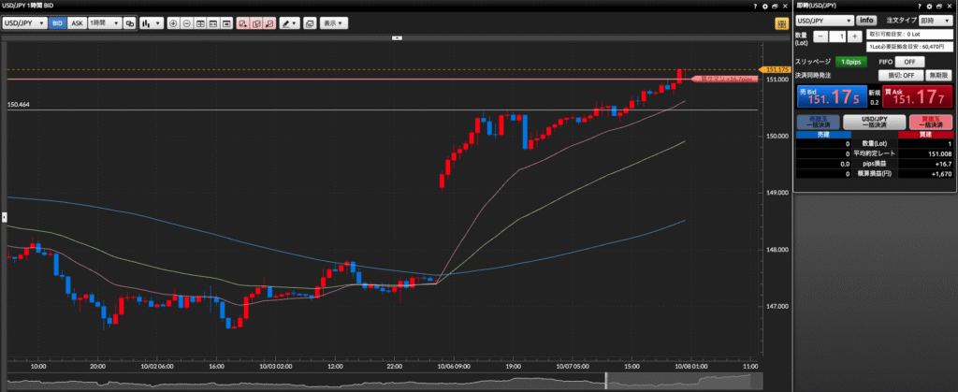Open USD/JPY currency pair dropdown in chart
Viewport: 958px width, 392px height.
click(x=25, y=22)
